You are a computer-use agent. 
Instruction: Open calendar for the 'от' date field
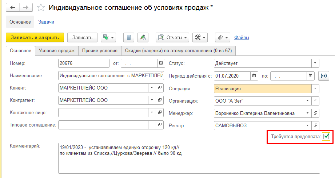click(160, 63)
